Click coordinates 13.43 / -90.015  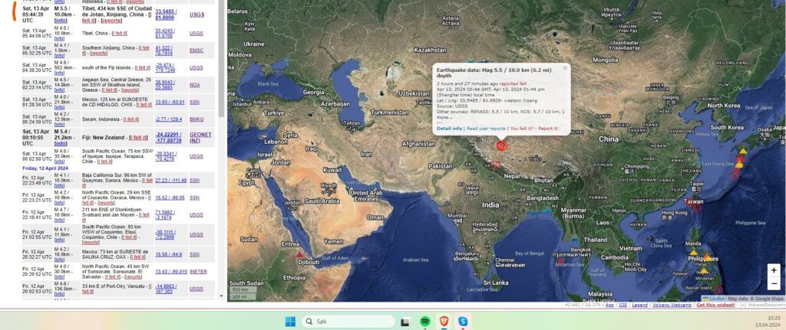click(x=171, y=272)
